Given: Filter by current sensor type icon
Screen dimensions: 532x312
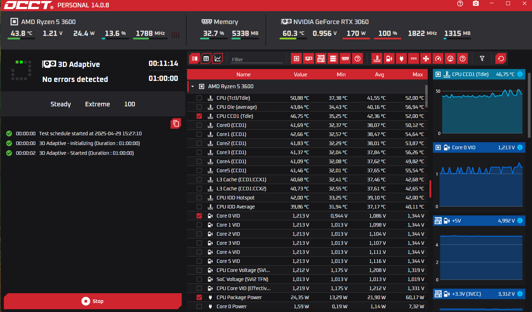Looking at the screenshot, I should pyautogui.click(x=414, y=59).
